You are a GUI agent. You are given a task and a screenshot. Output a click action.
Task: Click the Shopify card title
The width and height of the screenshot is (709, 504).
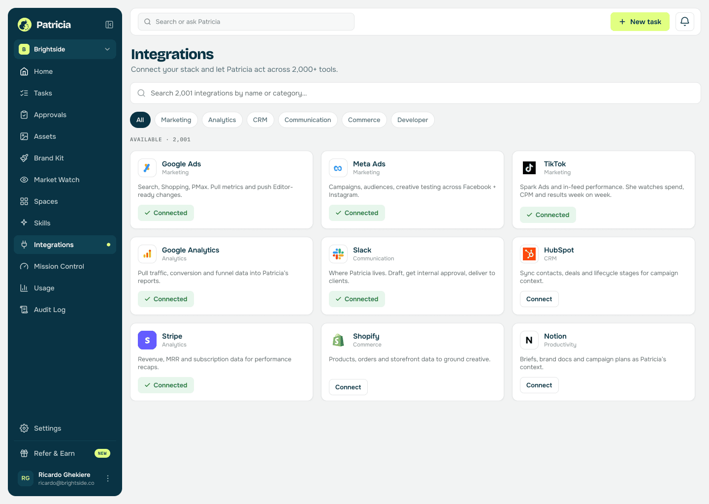(x=366, y=336)
